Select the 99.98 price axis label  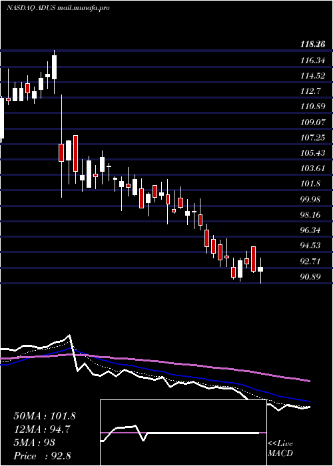[310, 200]
